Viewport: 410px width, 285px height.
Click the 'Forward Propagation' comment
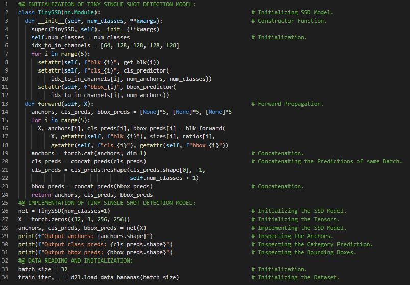point(289,104)
